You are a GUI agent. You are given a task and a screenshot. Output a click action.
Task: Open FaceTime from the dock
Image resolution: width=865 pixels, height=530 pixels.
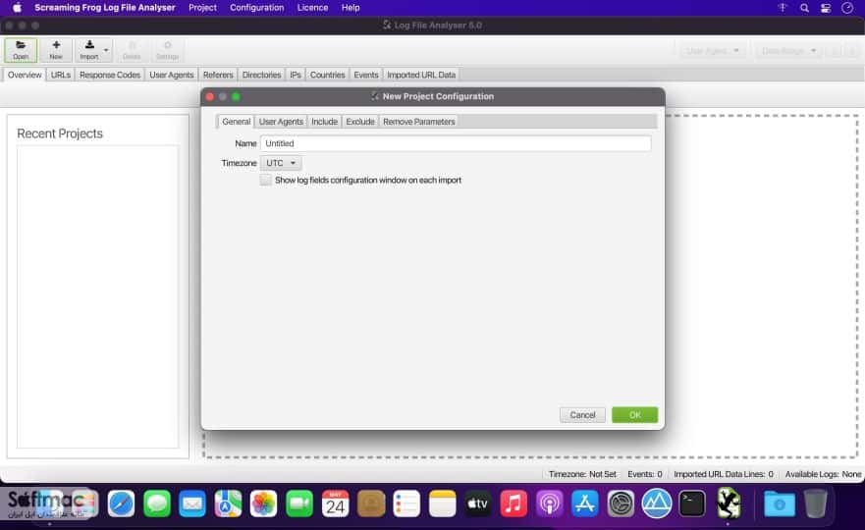click(299, 503)
